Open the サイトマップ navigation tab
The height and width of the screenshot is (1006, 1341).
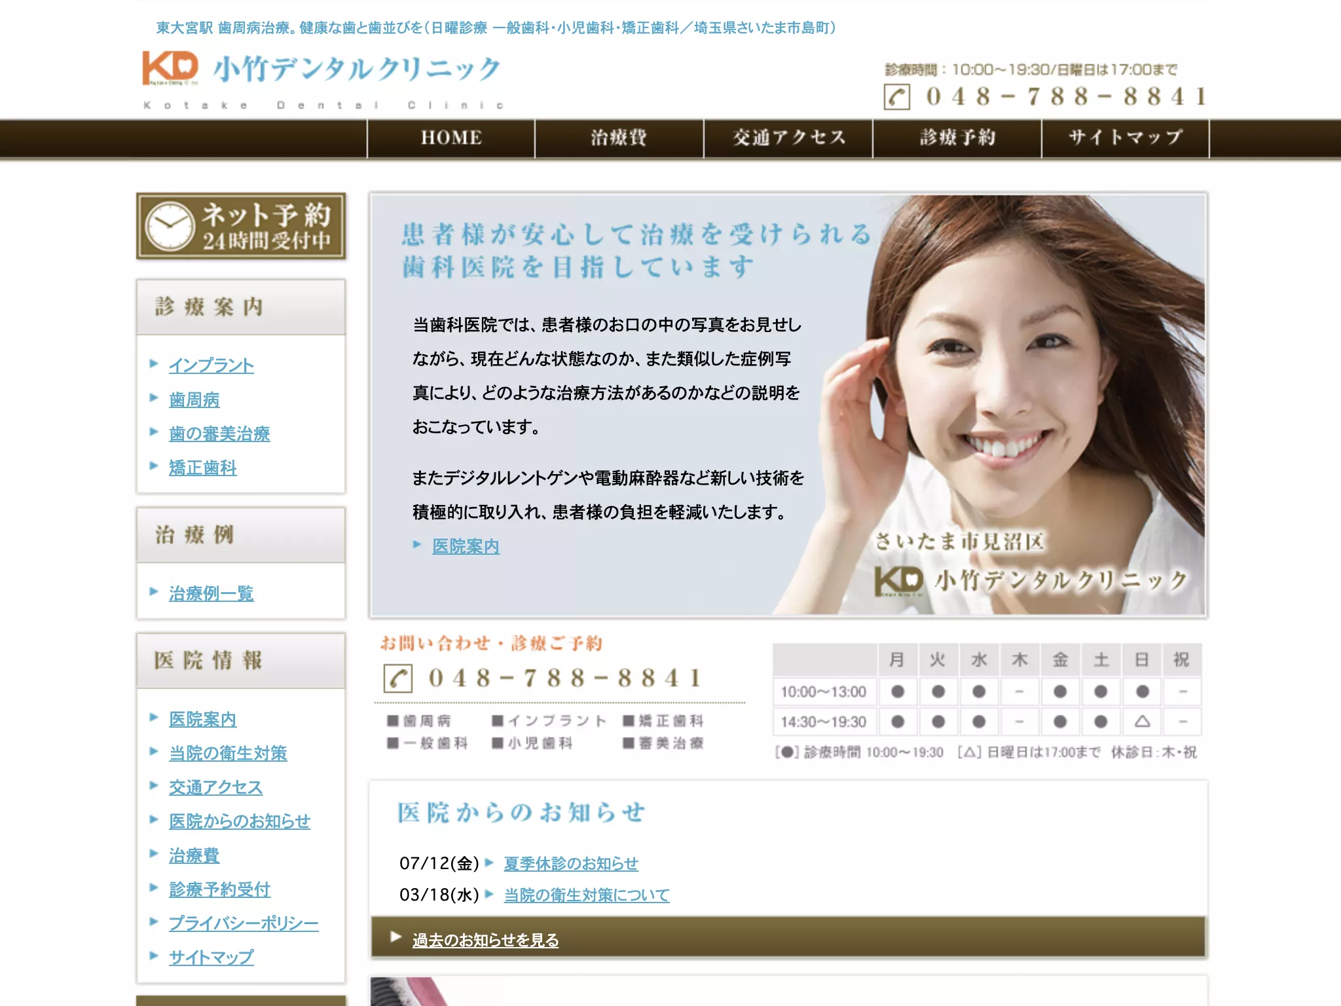(1126, 138)
